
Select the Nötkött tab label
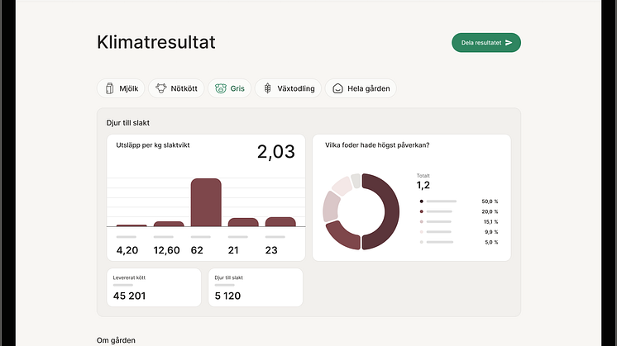coord(183,88)
